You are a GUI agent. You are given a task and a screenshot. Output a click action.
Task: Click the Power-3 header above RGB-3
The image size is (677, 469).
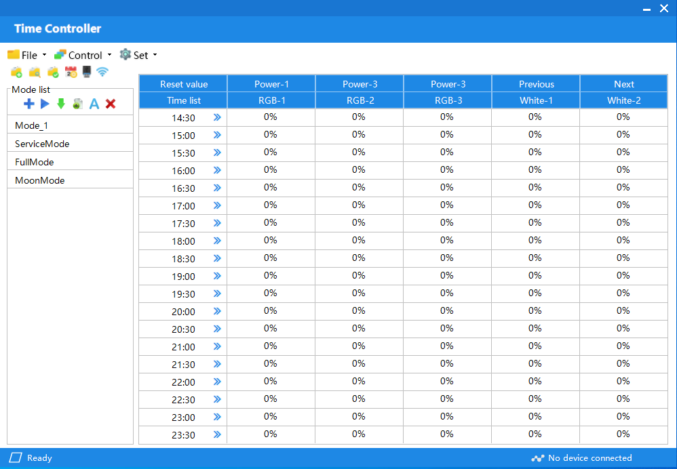pos(448,84)
